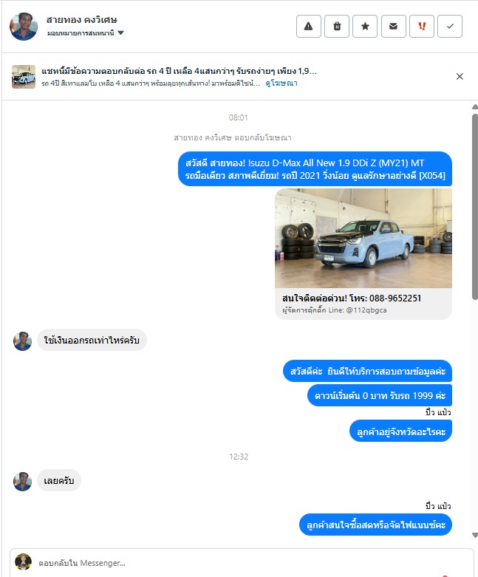The image size is (478, 577).
Task: Star this conversation as important
Action: (365, 26)
